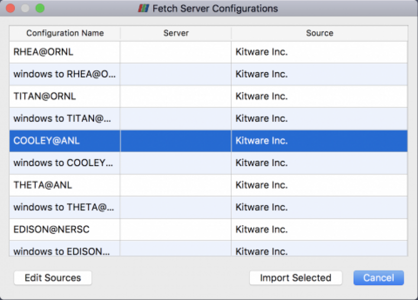
Task: Select the windows to RHEA@O... configuration
Action: click(x=64, y=74)
